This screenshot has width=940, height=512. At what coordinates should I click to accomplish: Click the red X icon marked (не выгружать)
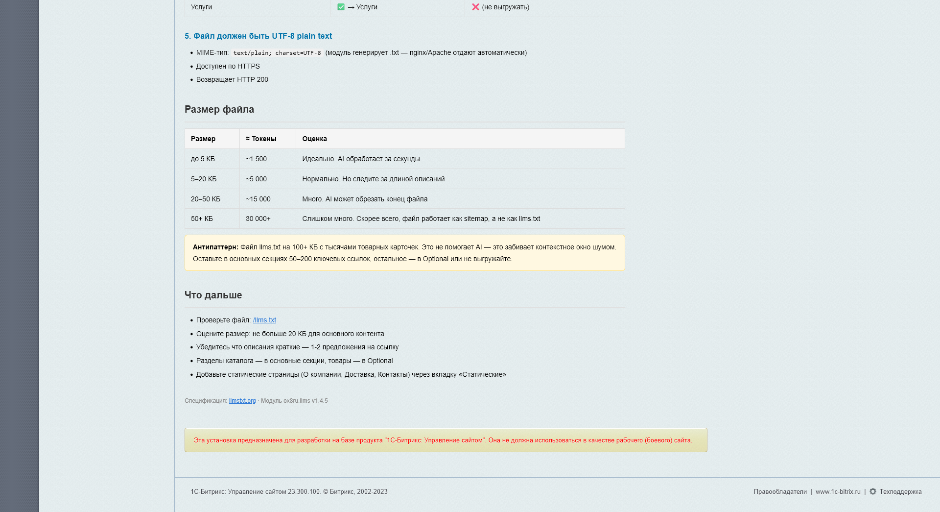[x=474, y=7]
